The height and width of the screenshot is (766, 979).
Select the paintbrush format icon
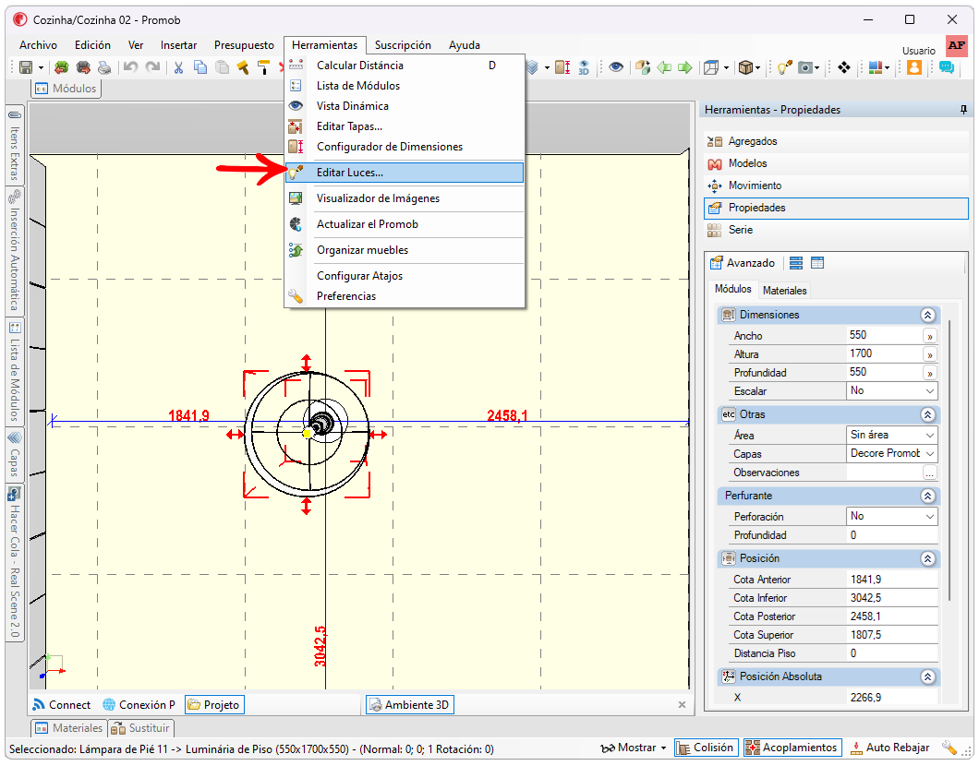coord(243,66)
